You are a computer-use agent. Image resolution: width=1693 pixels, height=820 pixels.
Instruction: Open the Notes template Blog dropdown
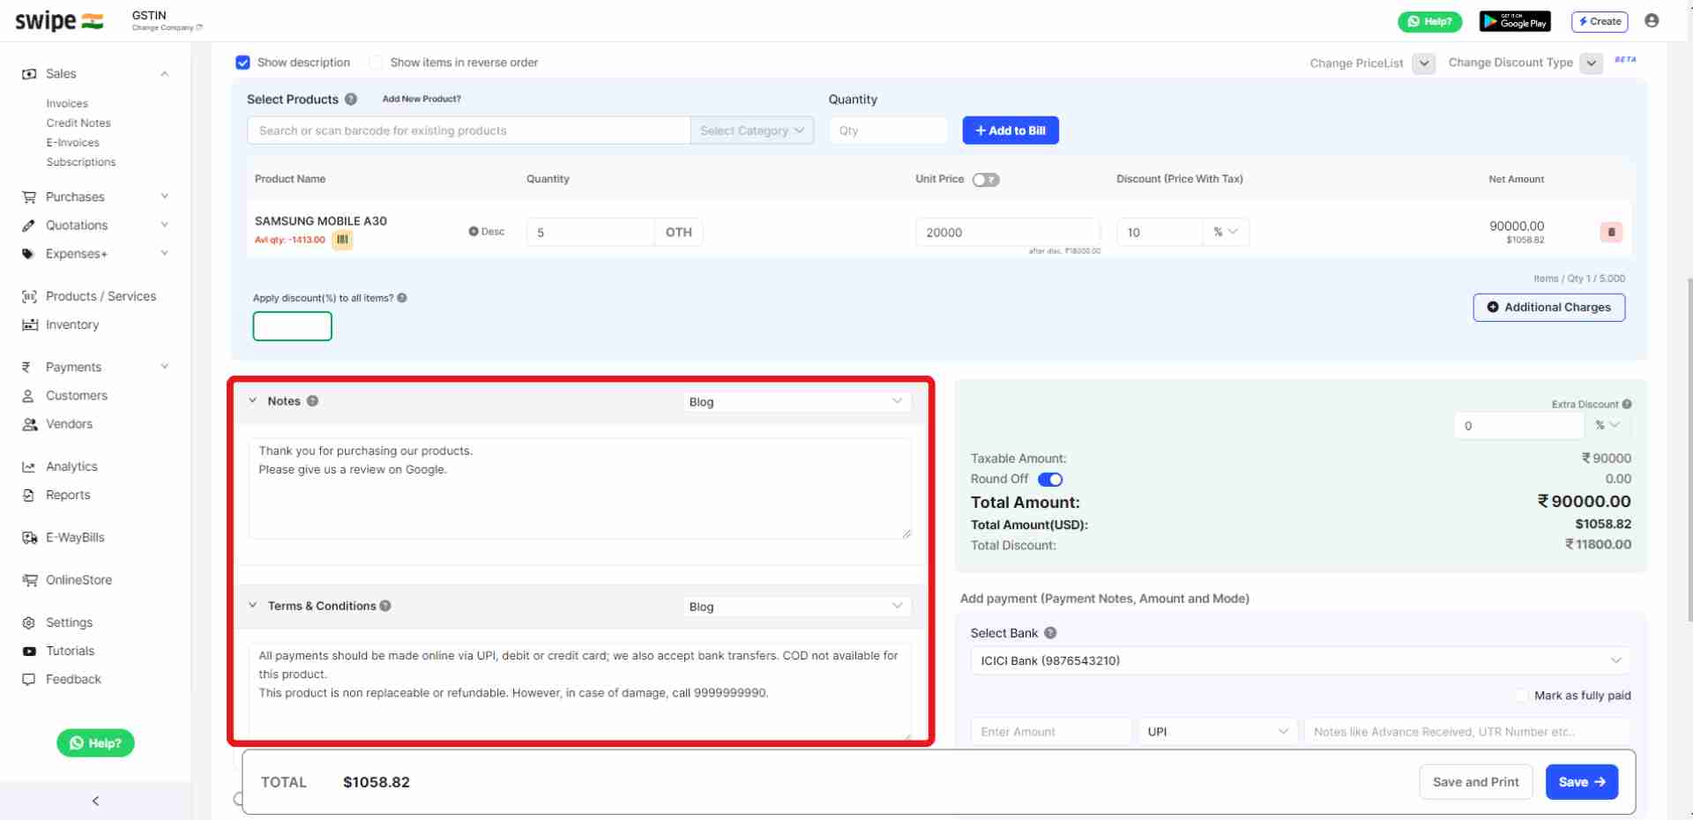point(796,402)
